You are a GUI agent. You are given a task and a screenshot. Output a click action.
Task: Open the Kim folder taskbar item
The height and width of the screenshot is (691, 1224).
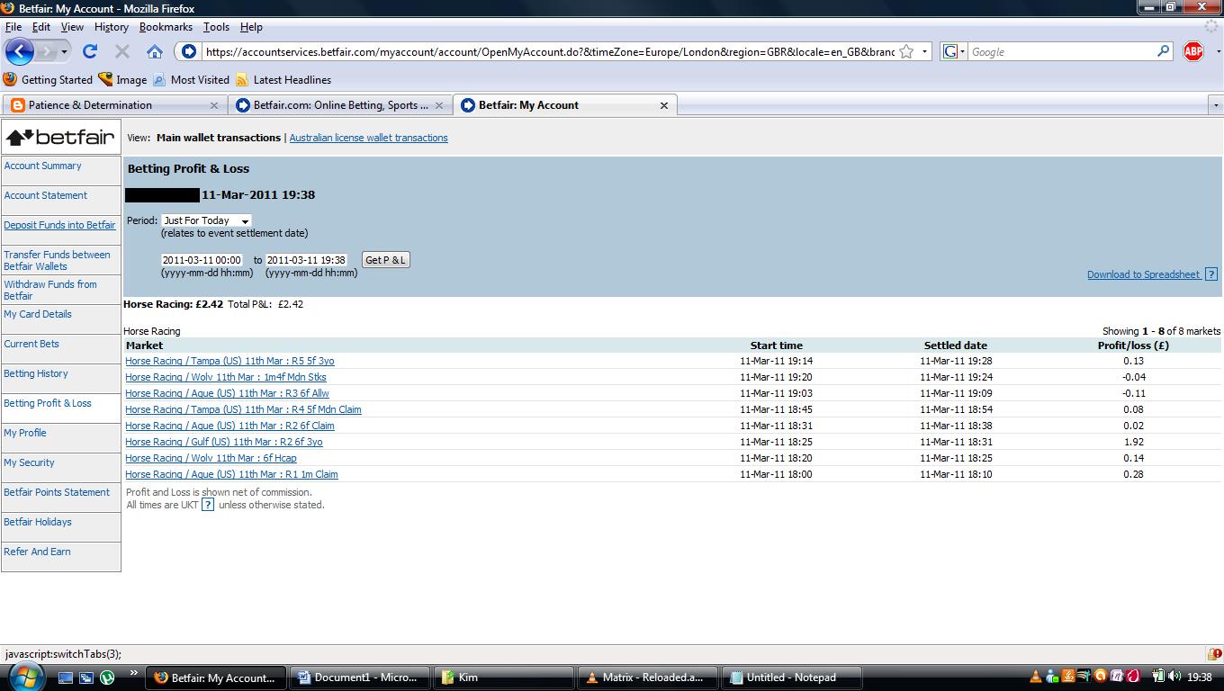coord(504,678)
